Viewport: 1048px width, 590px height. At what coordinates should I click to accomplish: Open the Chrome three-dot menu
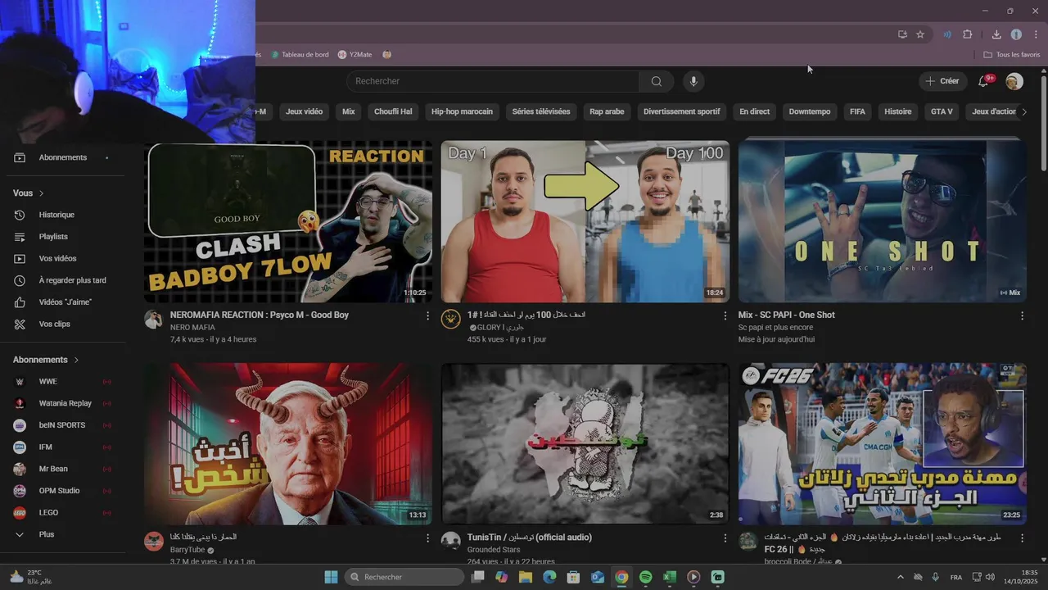[1036, 34]
